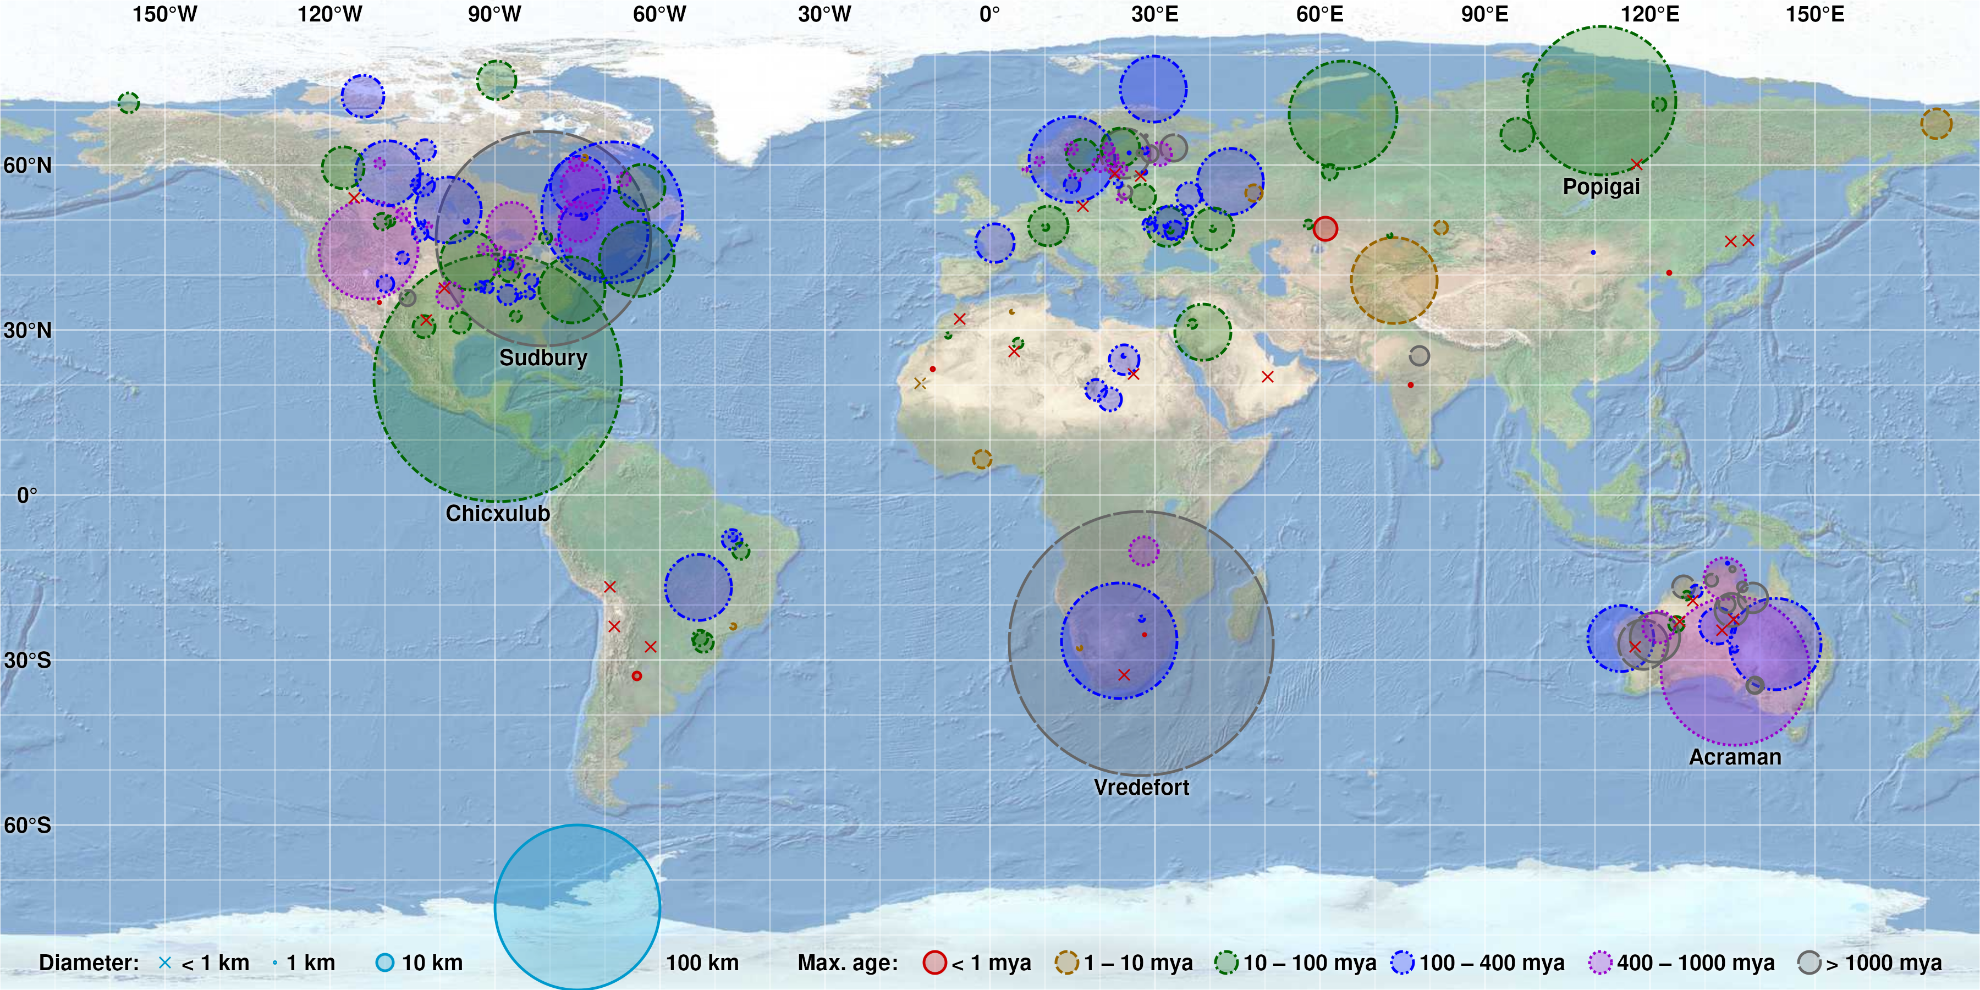Click the green crater circle in western Alaska
This screenshot has height=990, width=1980.
(x=129, y=102)
